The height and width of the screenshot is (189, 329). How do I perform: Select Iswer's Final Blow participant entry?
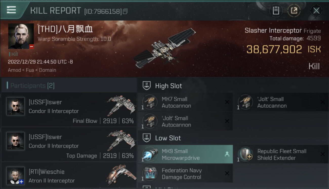tap(69, 109)
